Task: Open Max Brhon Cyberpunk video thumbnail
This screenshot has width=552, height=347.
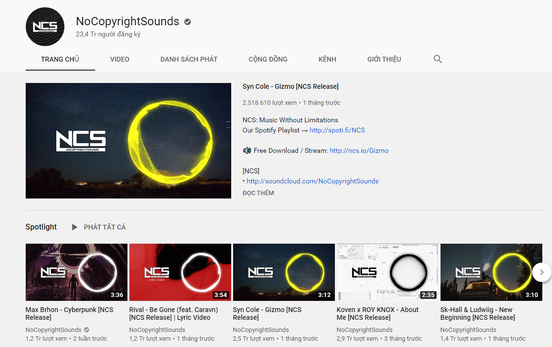Action: (x=77, y=272)
